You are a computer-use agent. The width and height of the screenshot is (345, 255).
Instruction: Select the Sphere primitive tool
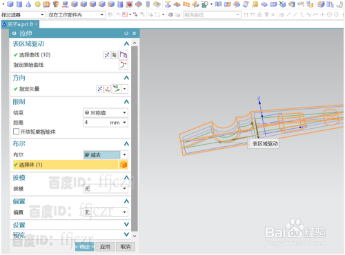(x=37, y=4)
